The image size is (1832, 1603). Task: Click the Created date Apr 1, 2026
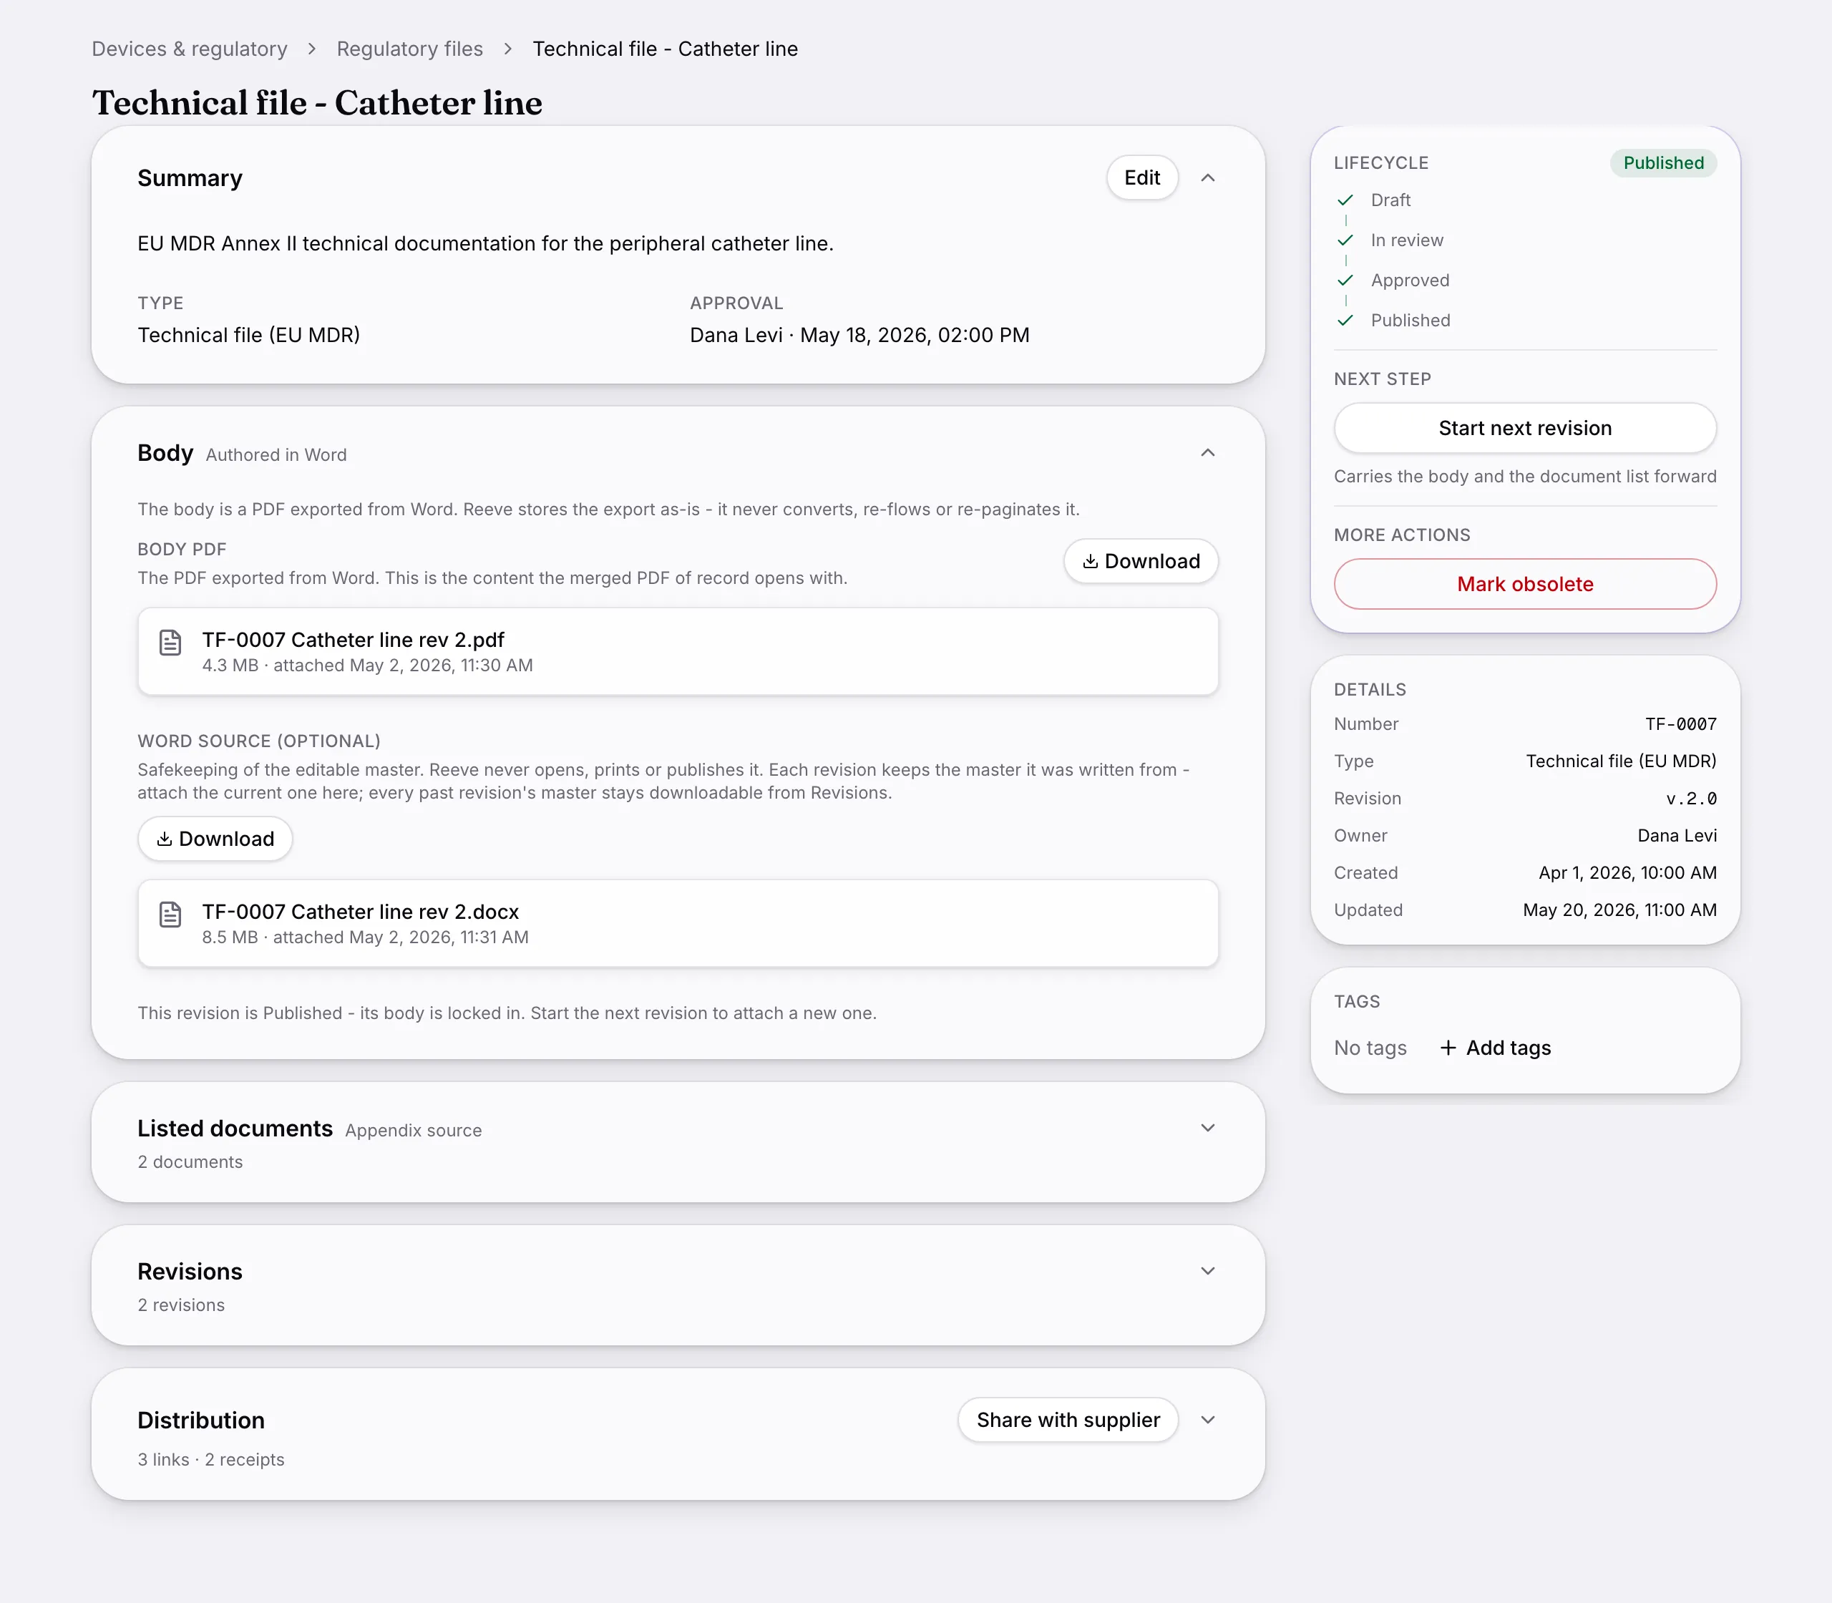(1627, 873)
